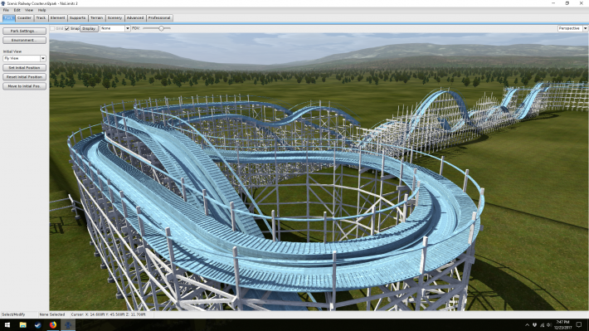
Task: Open the View menu
Action: click(x=29, y=10)
